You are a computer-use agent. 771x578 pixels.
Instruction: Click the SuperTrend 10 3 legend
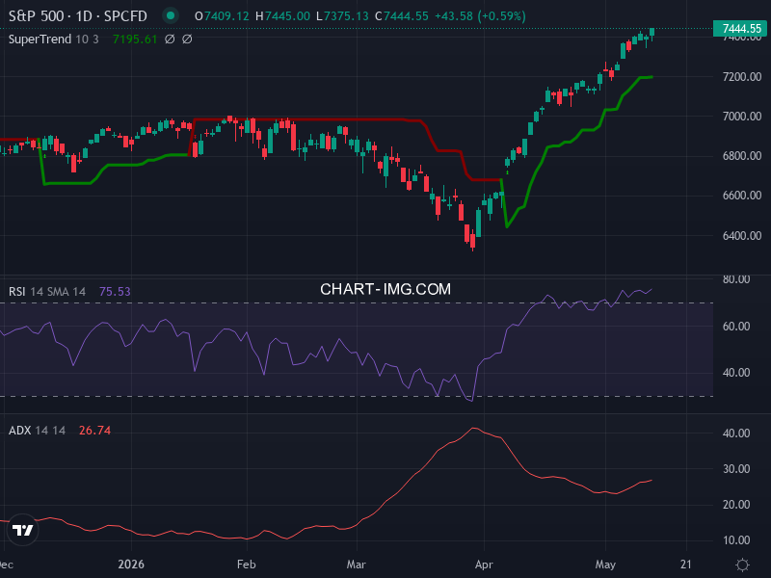point(54,39)
